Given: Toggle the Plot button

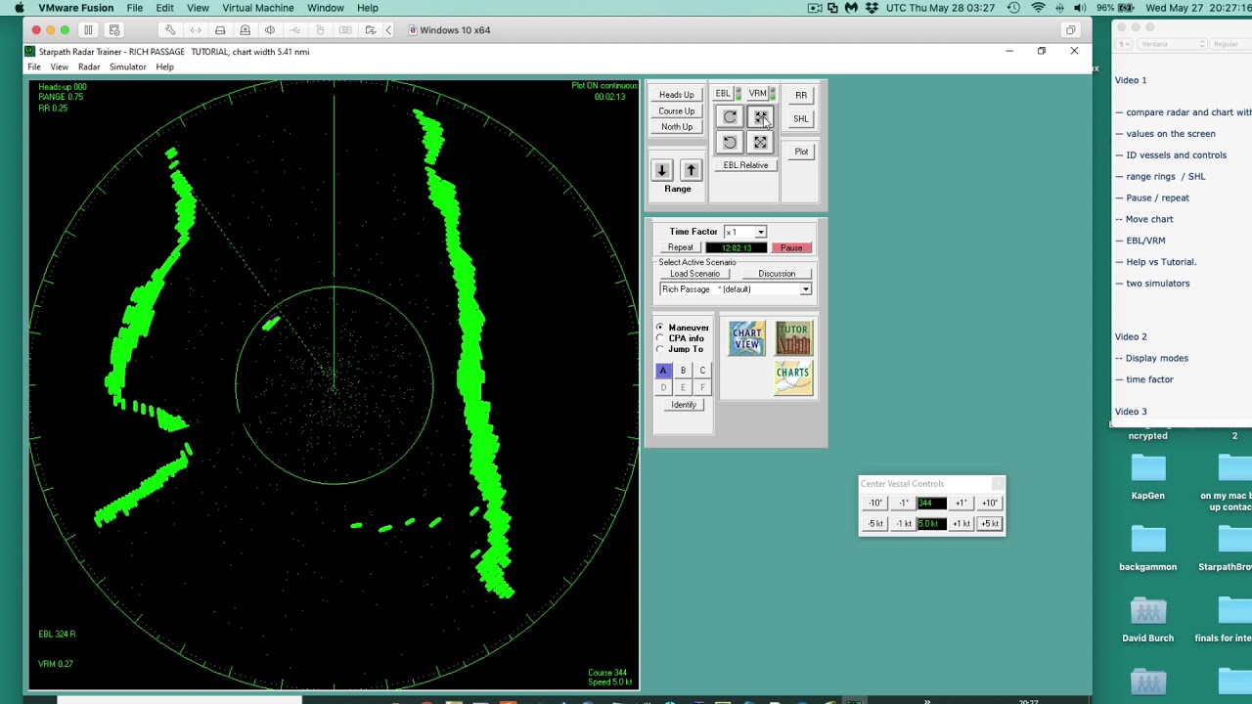Looking at the screenshot, I should coord(801,152).
